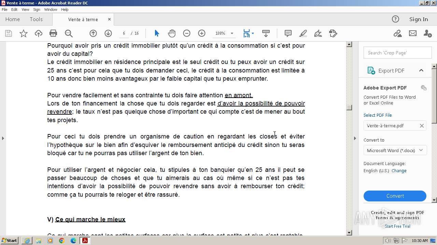
Task: Open the Sign document tool
Action: click(318, 33)
